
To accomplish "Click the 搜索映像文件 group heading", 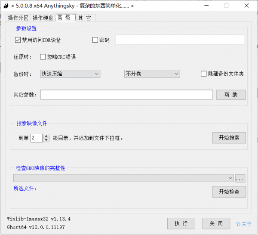I will point(32,123).
